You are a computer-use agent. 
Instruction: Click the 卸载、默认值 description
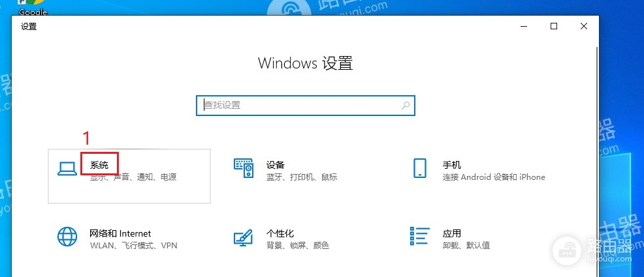[x=466, y=246]
